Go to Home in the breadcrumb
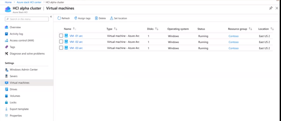Viewport: 281px width, 121px height. click(8, 2)
